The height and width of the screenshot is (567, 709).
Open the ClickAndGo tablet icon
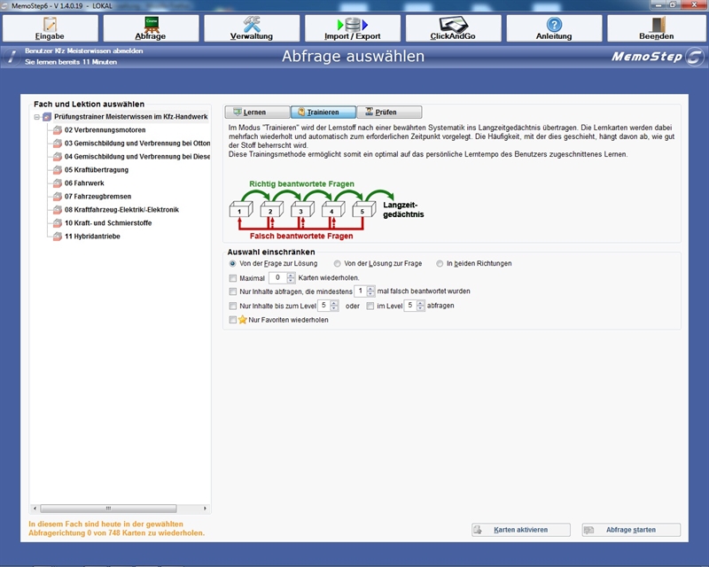click(454, 24)
